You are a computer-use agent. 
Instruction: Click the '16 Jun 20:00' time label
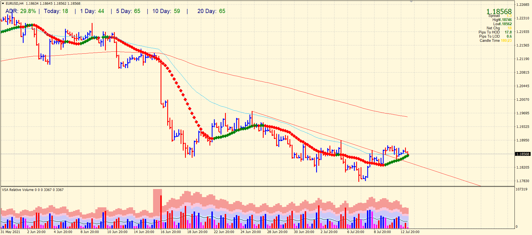pyautogui.click(x=171, y=232)
